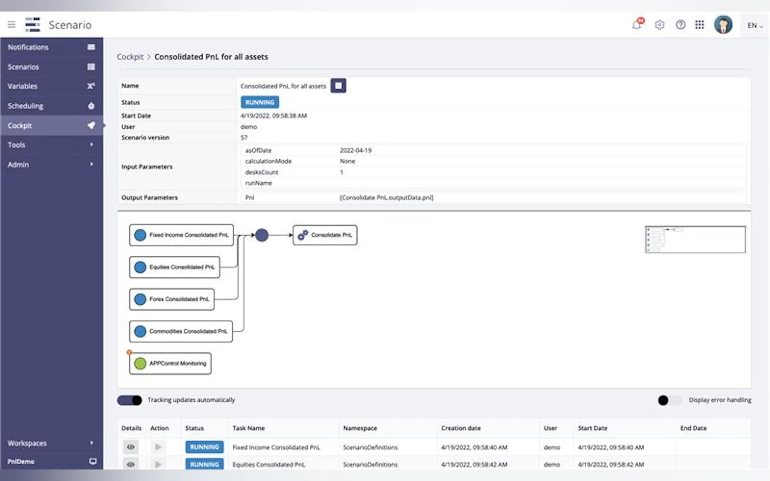Click the user avatar picture
Image resolution: width=770 pixels, height=481 pixels.
pyautogui.click(x=723, y=25)
